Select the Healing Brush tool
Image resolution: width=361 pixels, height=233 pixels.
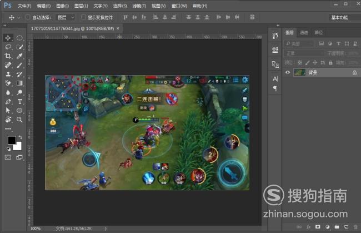click(8, 65)
